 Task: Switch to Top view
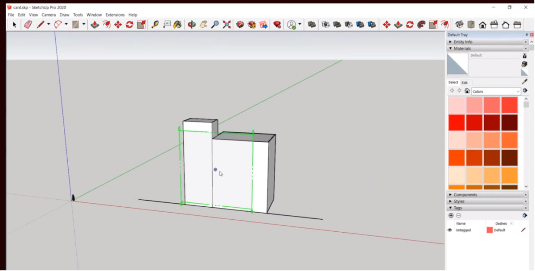471,25
